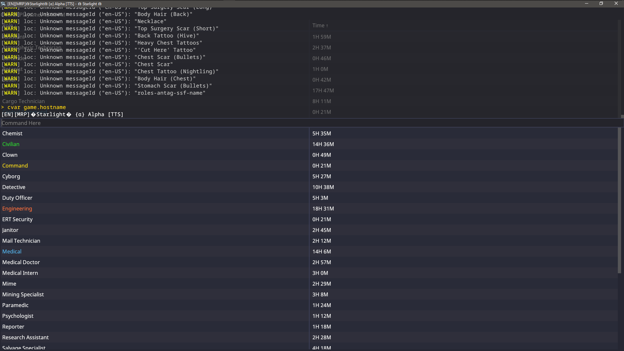Image resolution: width=624 pixels, height=351 pixels.
Task: Click the Chemist role entry
Action: (12, 133)
